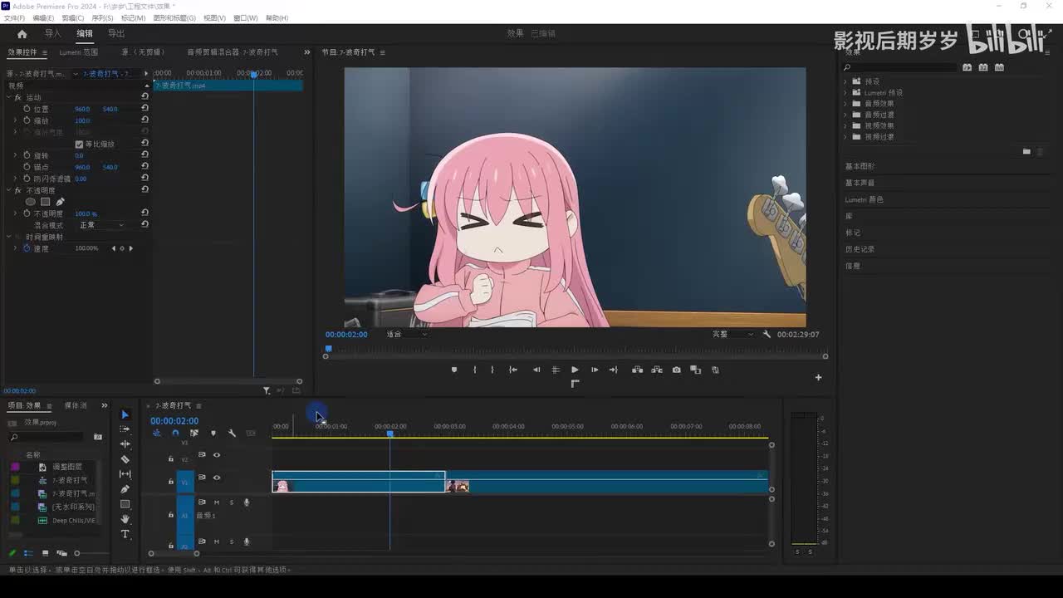Add marker in timeline panel
The height and width of the screenshot is (598, 1063).
coord(213,433)
